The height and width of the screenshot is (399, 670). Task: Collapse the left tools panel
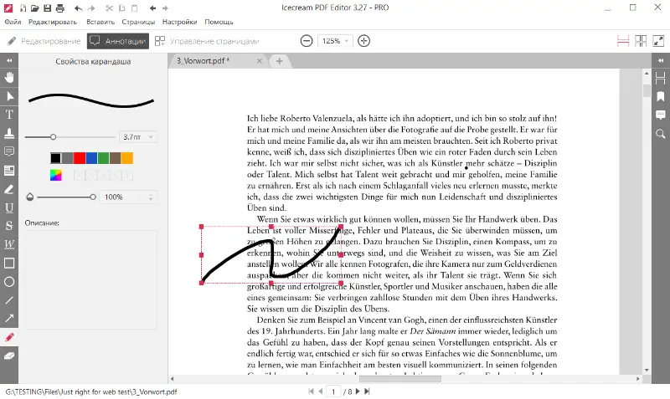pos(9,60)
